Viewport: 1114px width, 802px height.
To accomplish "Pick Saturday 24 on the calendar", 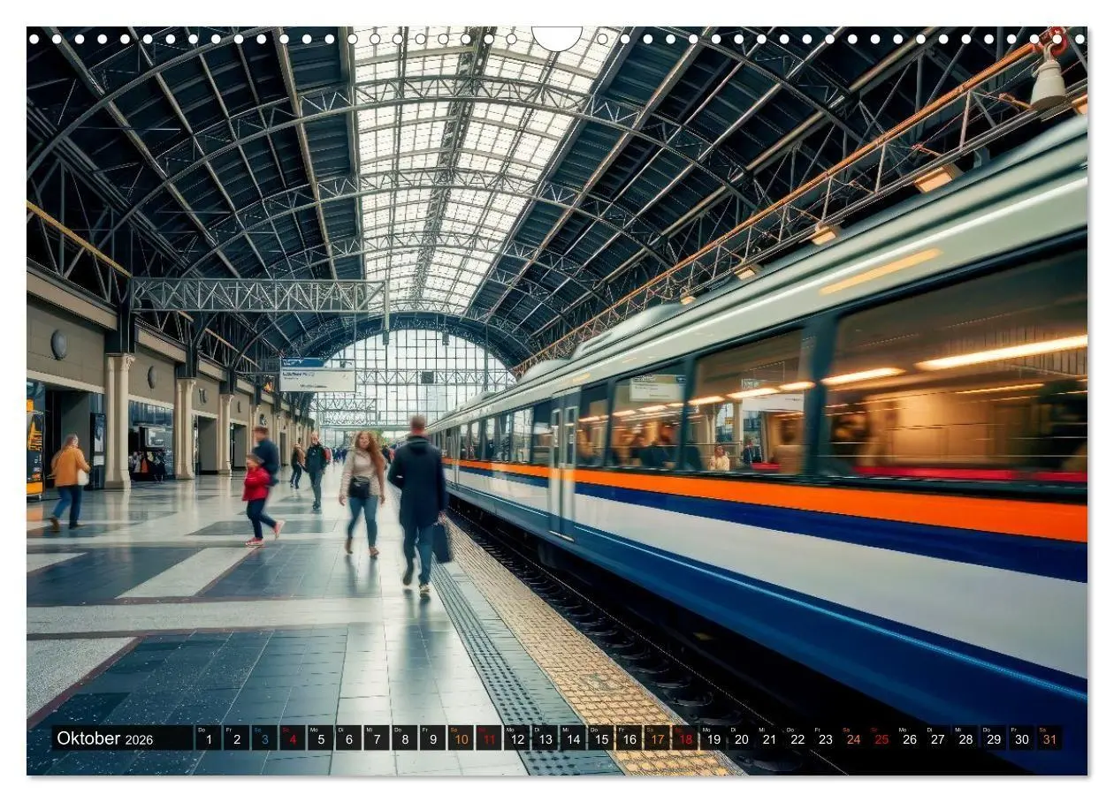I will [x=853, y=738].
